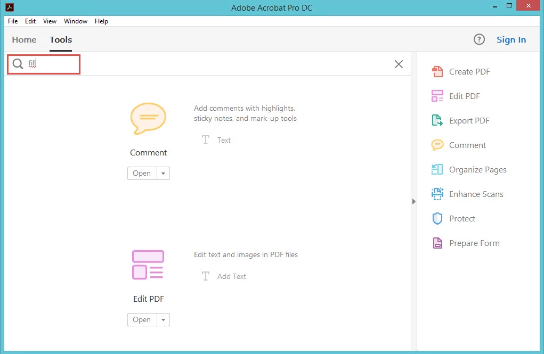Click the large Edit PDF tool icon
The height and width of the screenshot is (354, 544).
tap(148, 265)
